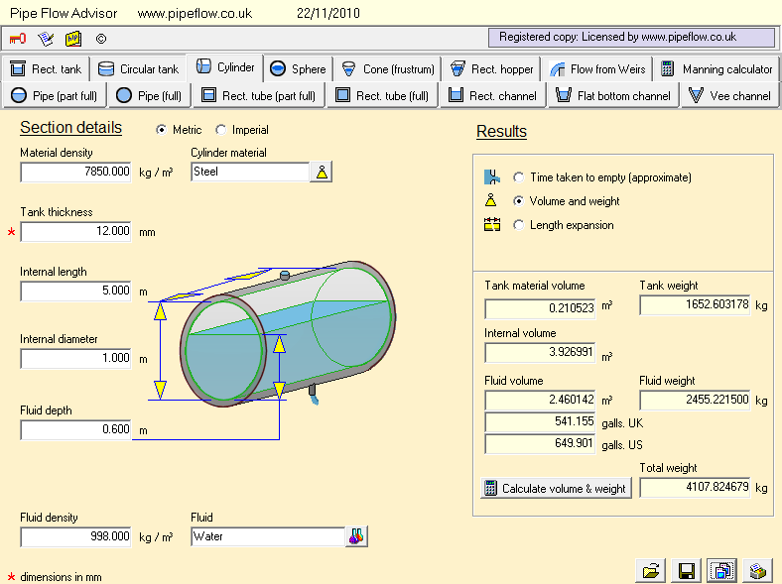Open file using folder icon

point(651,570)
